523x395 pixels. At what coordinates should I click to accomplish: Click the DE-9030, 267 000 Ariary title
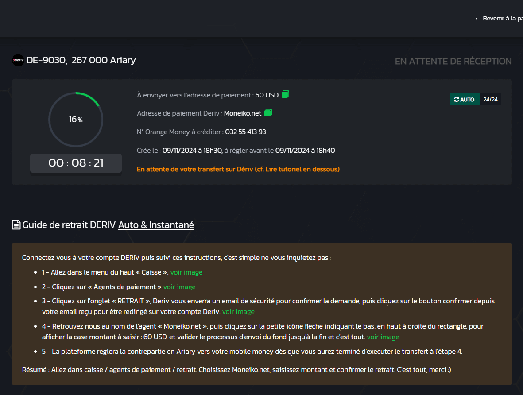coord(81,60)
